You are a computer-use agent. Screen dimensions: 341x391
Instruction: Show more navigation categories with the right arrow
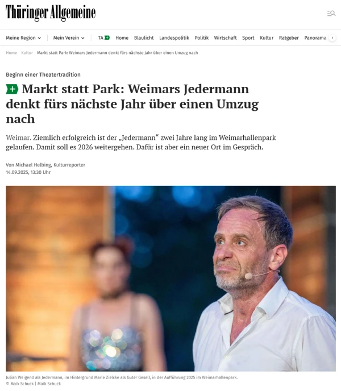(332, 38)
